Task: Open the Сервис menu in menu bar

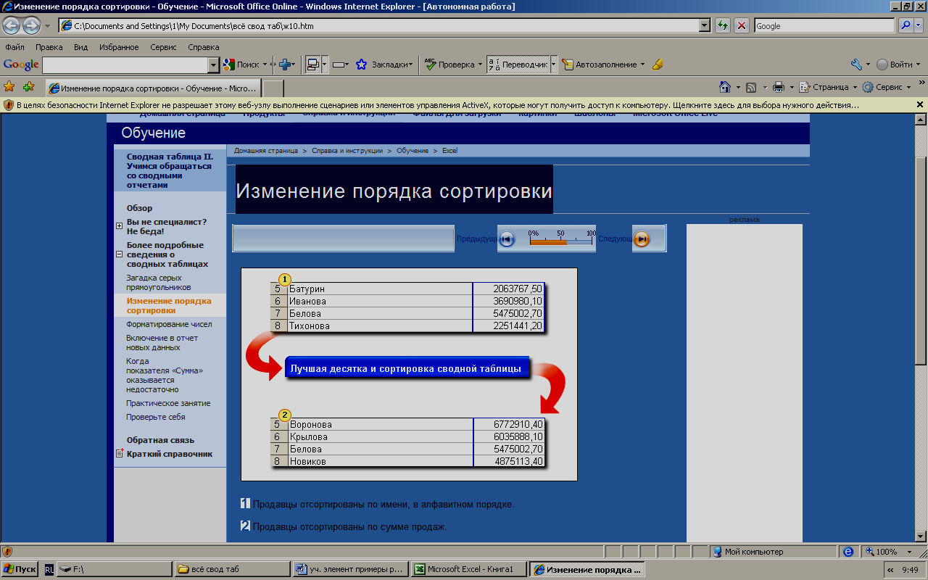Action: coord(163,47)
